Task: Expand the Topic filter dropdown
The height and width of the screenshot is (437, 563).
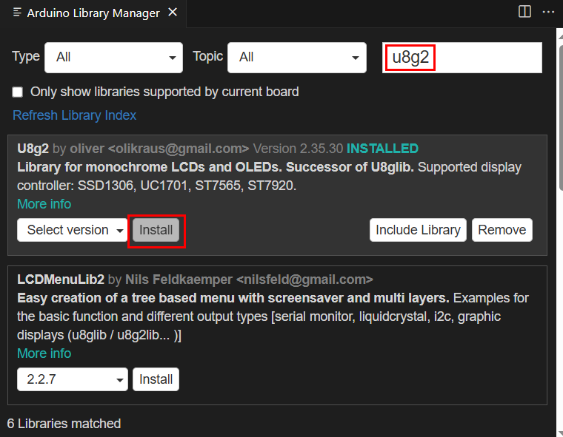Action: [x=296, y=57]
